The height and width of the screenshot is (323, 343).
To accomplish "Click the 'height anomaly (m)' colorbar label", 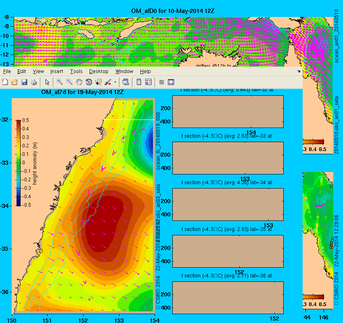I will coord(35,164).
